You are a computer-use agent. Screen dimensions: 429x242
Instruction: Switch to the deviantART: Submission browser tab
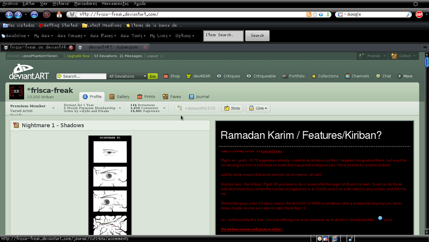[113, 47]
